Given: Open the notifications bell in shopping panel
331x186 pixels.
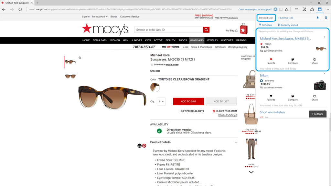Looking at the screenshot, I should (x=317, y=18).
